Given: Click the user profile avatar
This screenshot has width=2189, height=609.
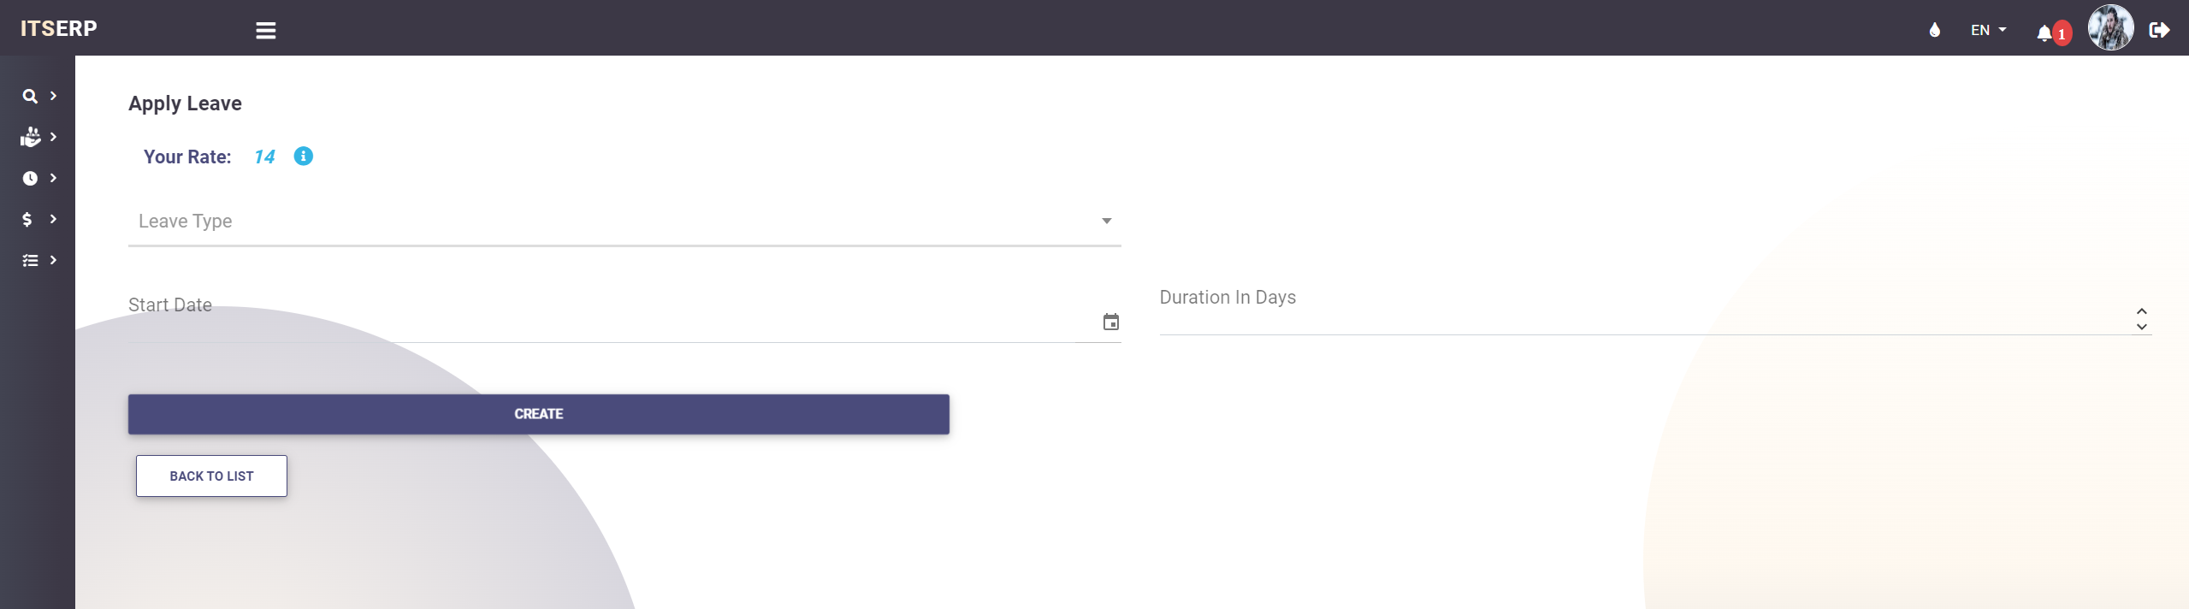Looking at the screenshot, I should pyautogui.click(x=2109, y=28).
